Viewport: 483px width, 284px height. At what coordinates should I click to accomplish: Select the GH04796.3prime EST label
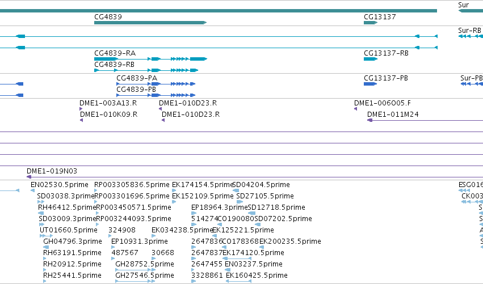(73, 241)
